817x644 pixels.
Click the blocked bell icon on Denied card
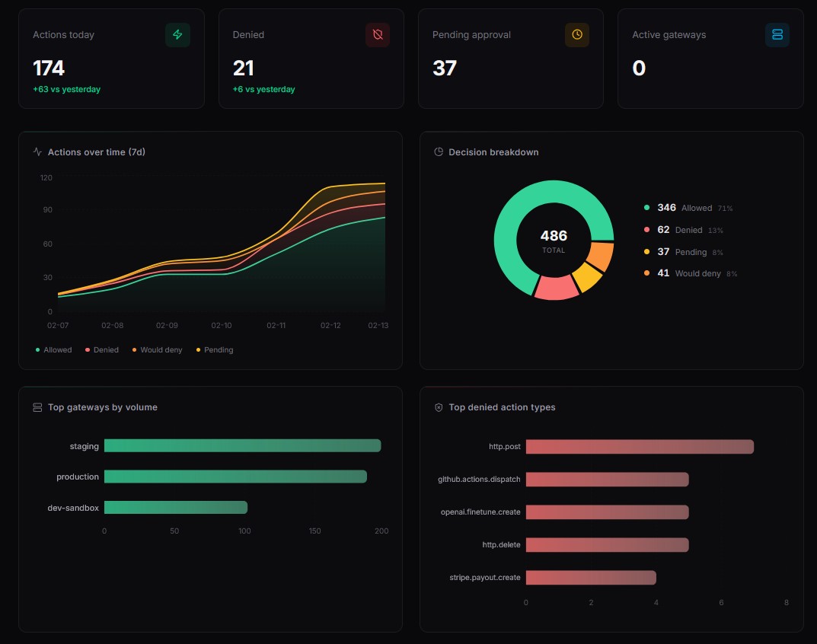377,34
